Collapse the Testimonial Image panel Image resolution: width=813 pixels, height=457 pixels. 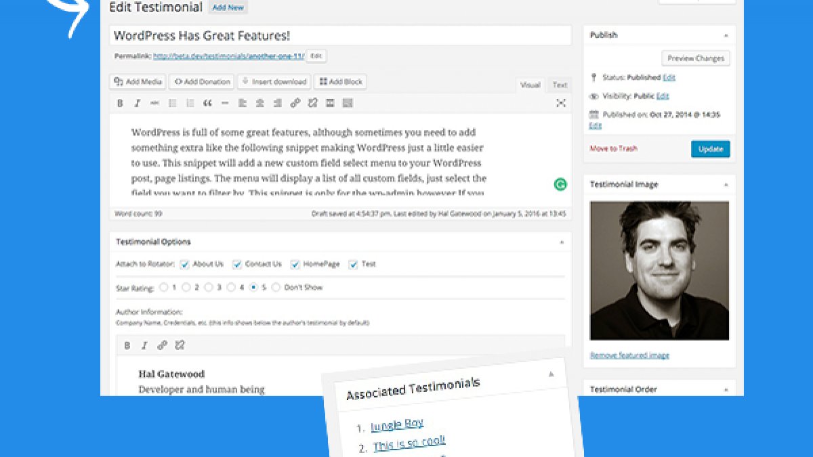click(x=726, y=184)
